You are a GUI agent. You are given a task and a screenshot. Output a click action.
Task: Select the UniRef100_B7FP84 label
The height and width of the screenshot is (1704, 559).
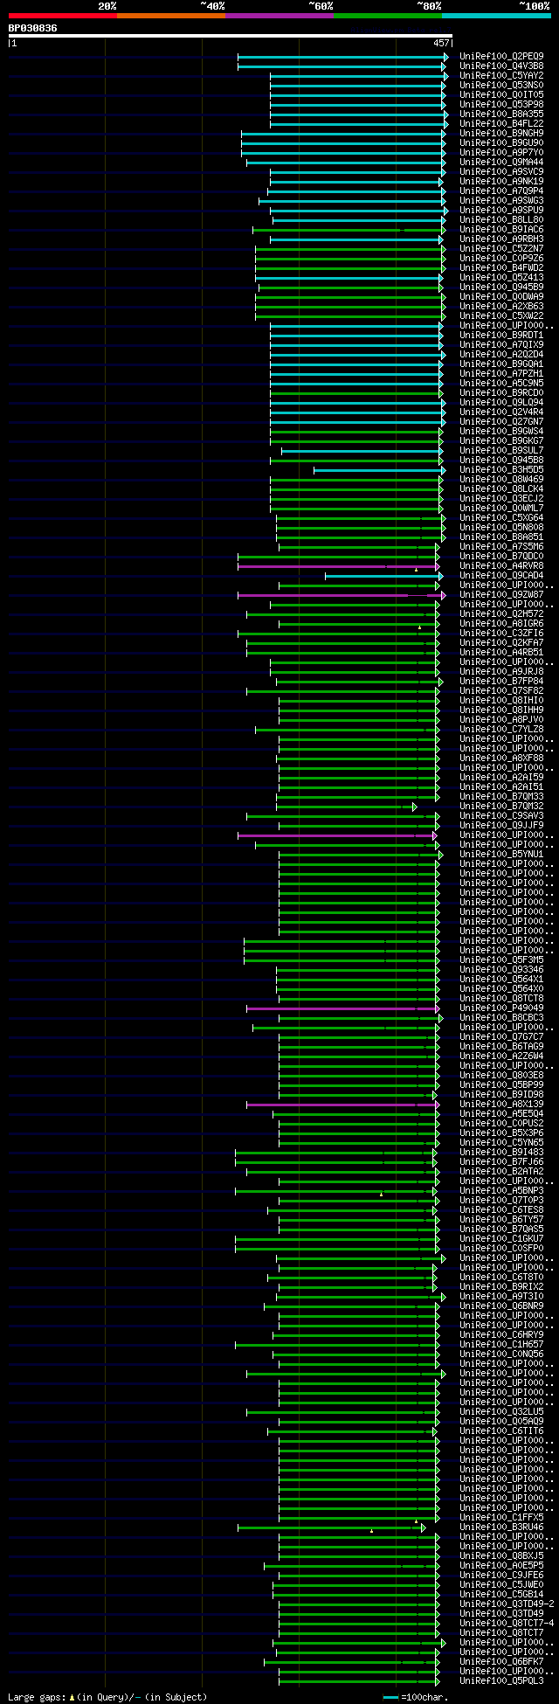click(x=501, y=681)
